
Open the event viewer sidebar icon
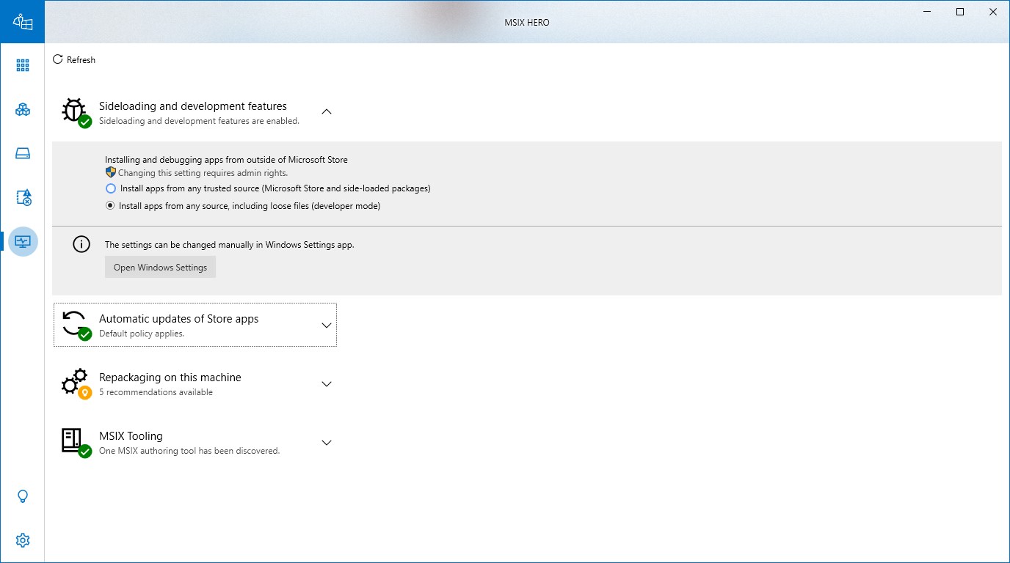click(x=23, y=198)
